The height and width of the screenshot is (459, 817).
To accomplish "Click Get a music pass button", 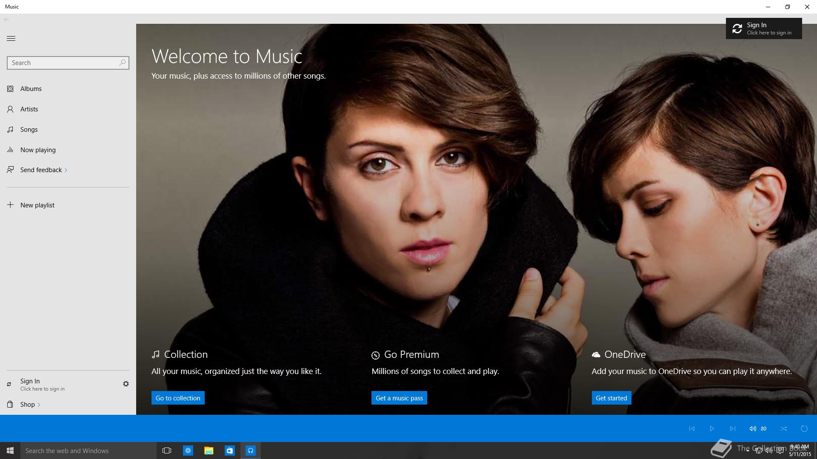I will pos(399,398).
